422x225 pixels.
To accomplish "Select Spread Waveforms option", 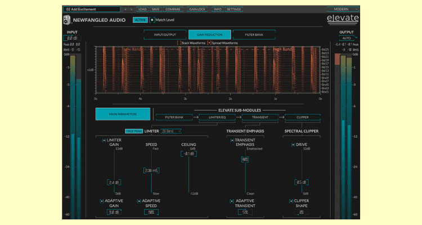I will click(x=209, y=43).
